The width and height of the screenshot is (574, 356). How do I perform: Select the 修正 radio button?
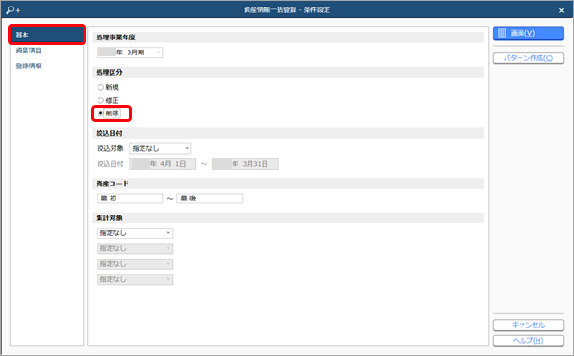[100, 100]
